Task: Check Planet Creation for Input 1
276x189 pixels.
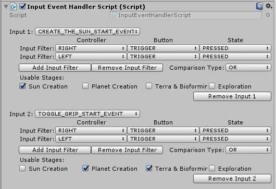Action: [85, 86]
